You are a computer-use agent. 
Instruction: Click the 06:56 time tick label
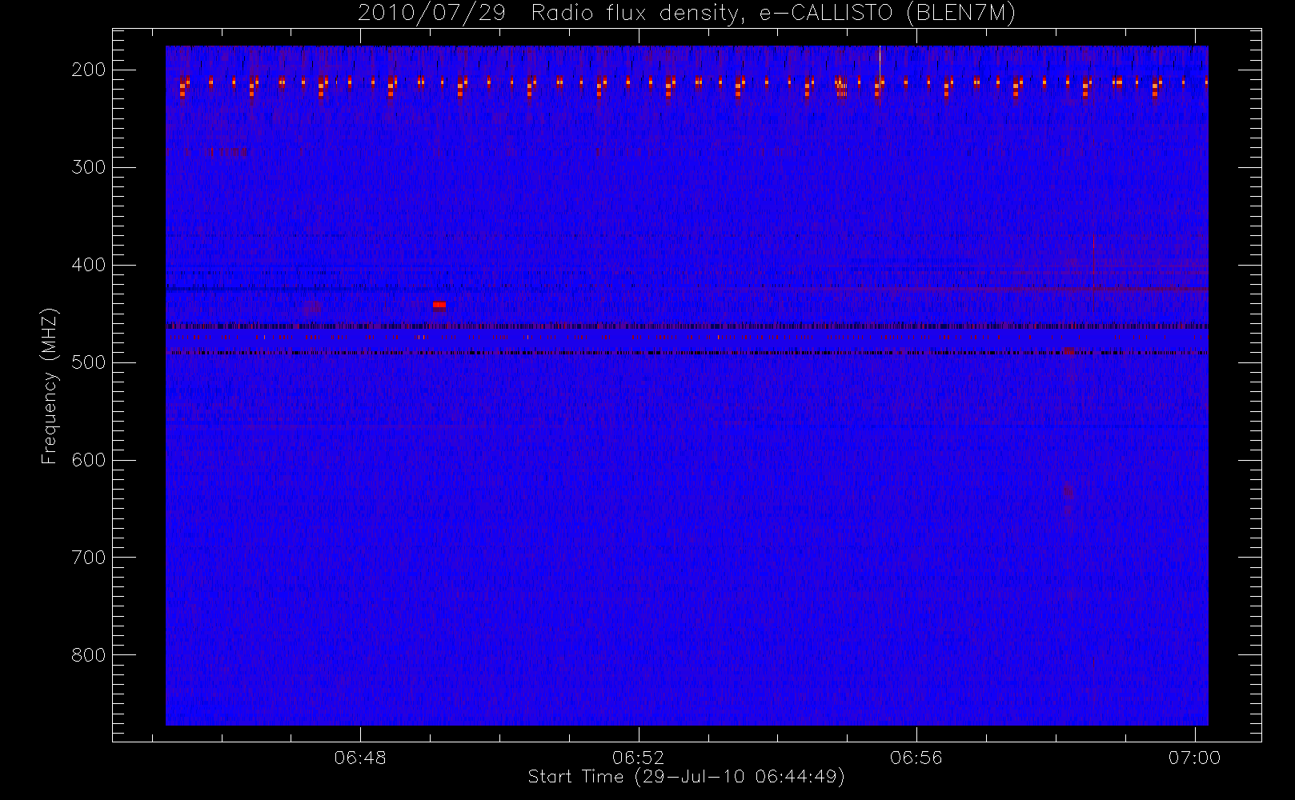916,758
